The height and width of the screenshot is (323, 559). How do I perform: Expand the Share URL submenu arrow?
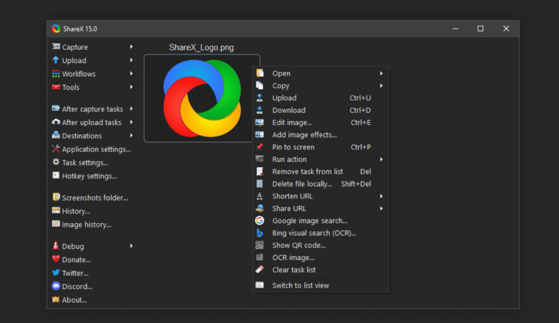pos(381,208)
